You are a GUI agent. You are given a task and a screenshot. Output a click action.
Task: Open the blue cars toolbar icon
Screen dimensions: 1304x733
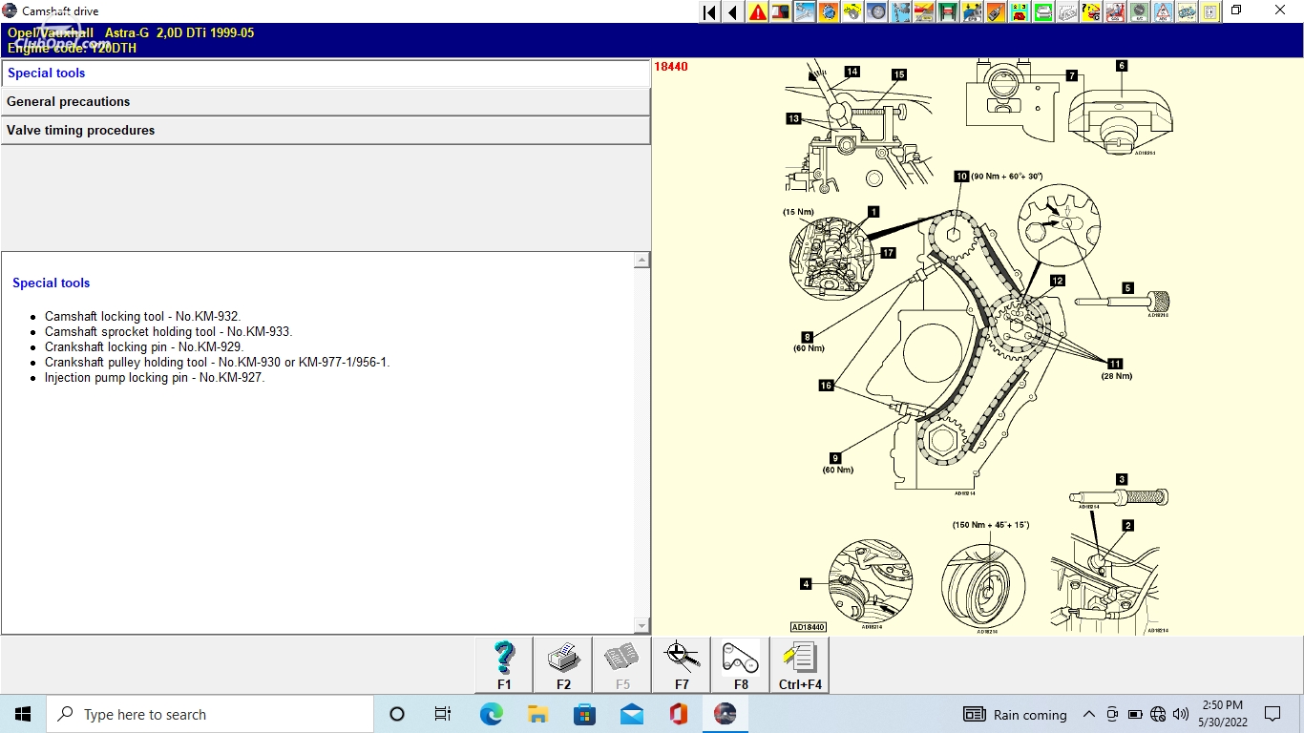tap(1188, 12)
